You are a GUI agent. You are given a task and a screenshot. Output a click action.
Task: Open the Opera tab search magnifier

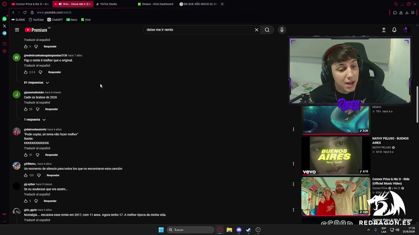coord(396,4)
